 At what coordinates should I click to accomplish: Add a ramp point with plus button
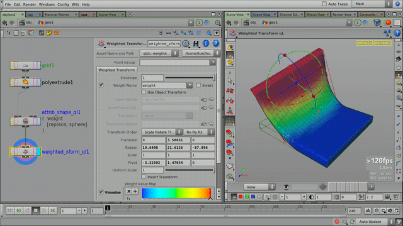click(135, 191)
